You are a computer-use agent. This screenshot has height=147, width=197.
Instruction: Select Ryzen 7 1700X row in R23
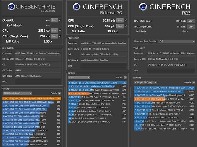165,106
